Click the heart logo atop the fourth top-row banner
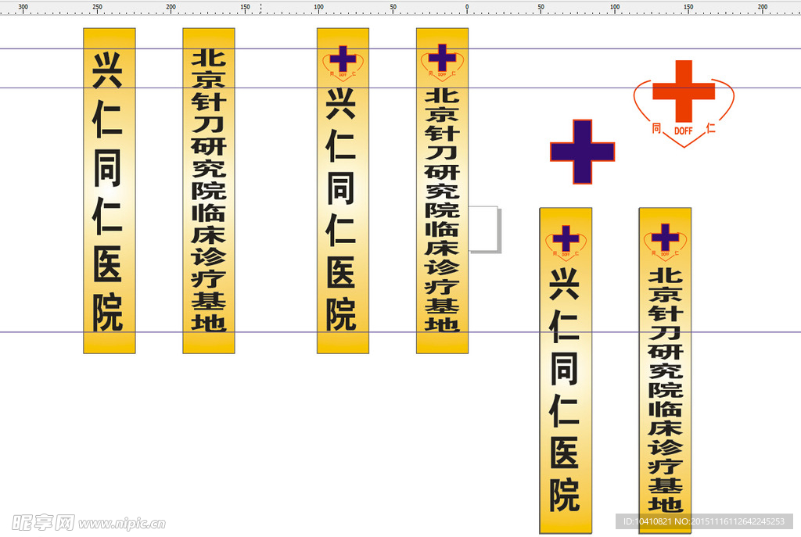The image size is (801, 537). pyautogui.click(x=442, y=61)
